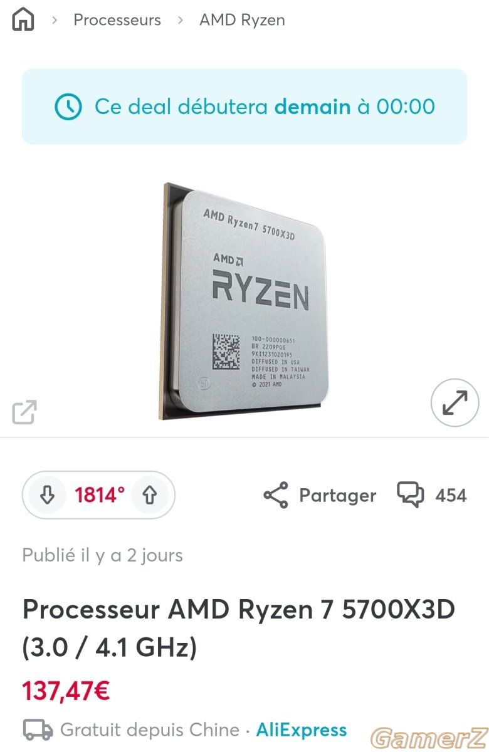Vote the deal down with the arrow
The image size is (489, 752).
tap(47, 496)
